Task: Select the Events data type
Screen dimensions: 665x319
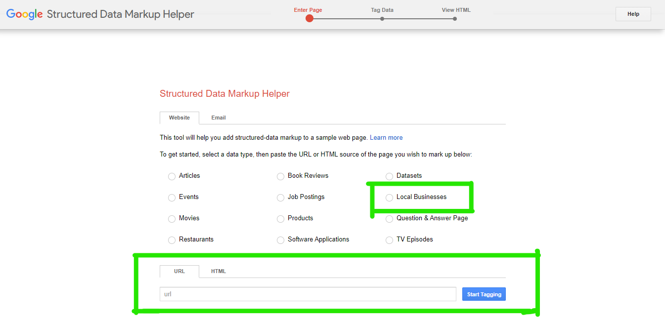Action: 172,198
